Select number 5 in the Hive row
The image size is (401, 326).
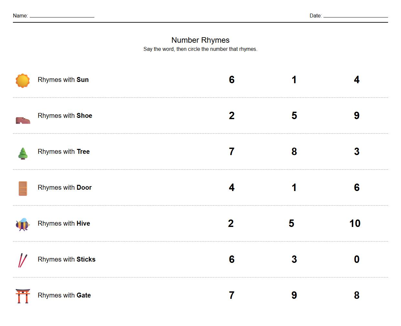tap(291, 223)
